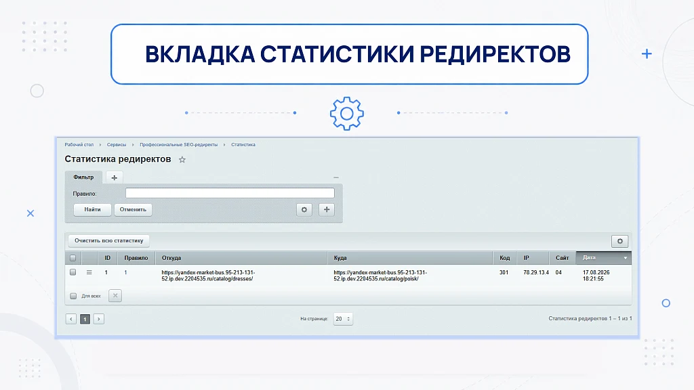Viewport: 694px width, 390px height.
Task: Click the Отменить button
Action: [133, 210]
